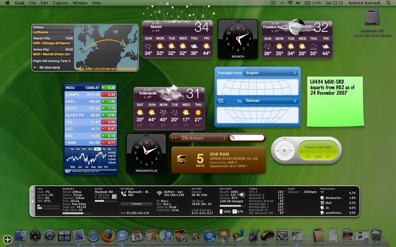Click the Trash in the Dock
The height and width of the screenshot is (247, 396).
click(x=376, y=236)
